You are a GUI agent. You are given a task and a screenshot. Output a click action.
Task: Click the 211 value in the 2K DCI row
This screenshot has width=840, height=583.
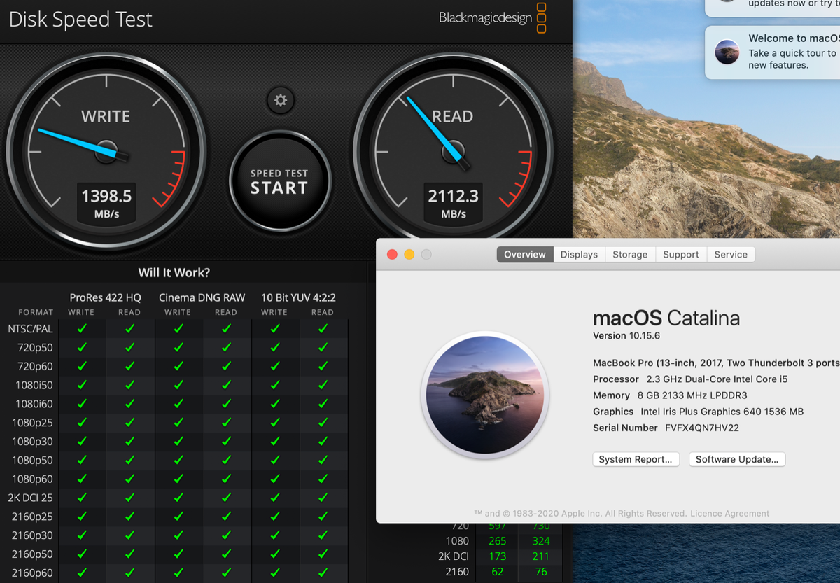click(540, 556)
